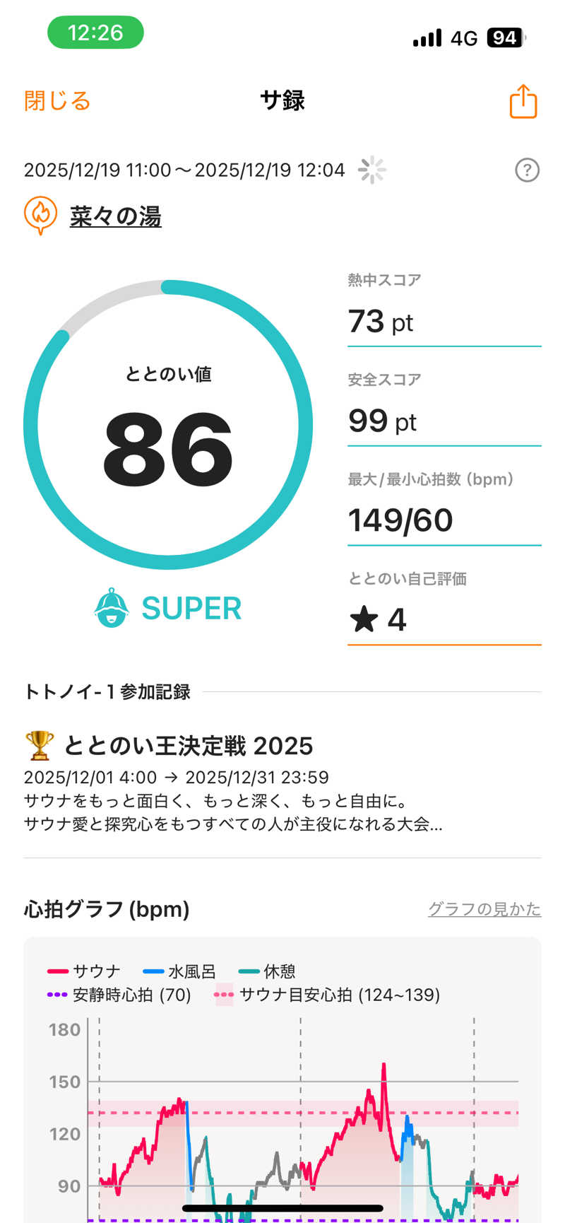The width and height of the screenshot is (565, 1223).
Task: Tap the share icon at top right
Action: (x=523, y=101)
